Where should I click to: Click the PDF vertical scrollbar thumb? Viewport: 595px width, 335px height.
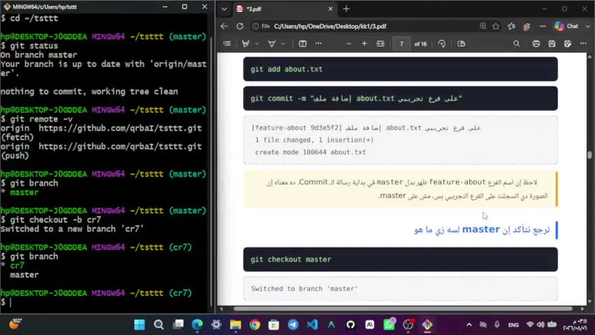(x=590, y=155)
